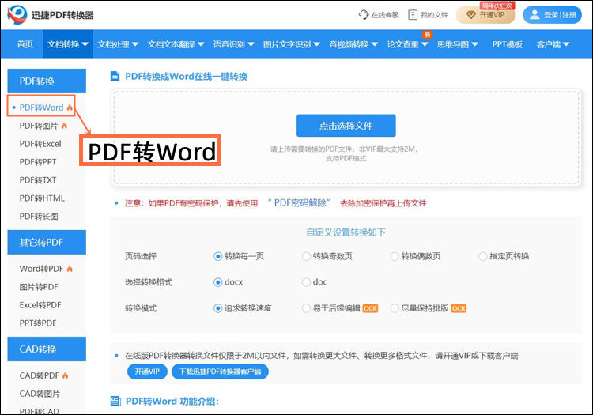Click 下载迅捷PDF转换器客户端 button
Image resolution: width=593 pixels, height=415 pixels.
220,372
